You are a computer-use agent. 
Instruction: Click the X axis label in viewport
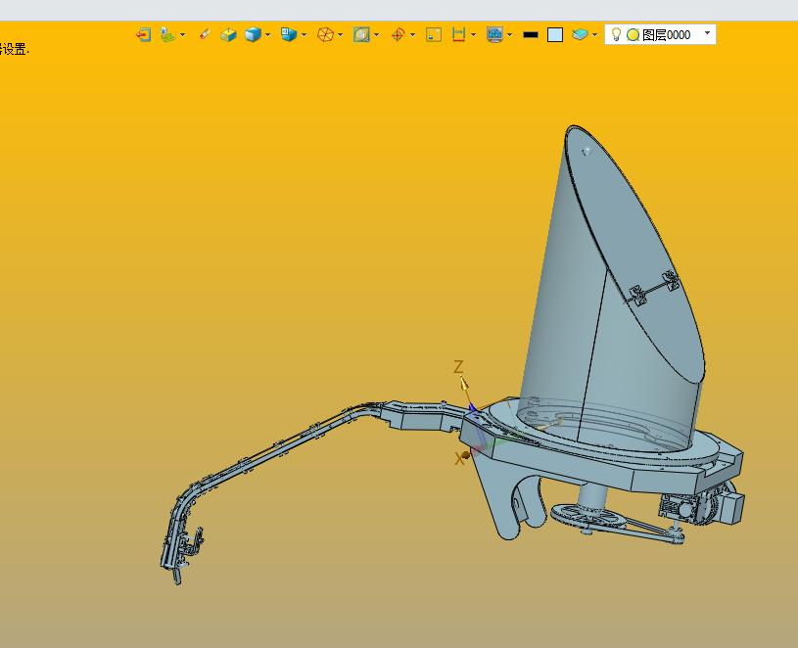pos(459,459)
